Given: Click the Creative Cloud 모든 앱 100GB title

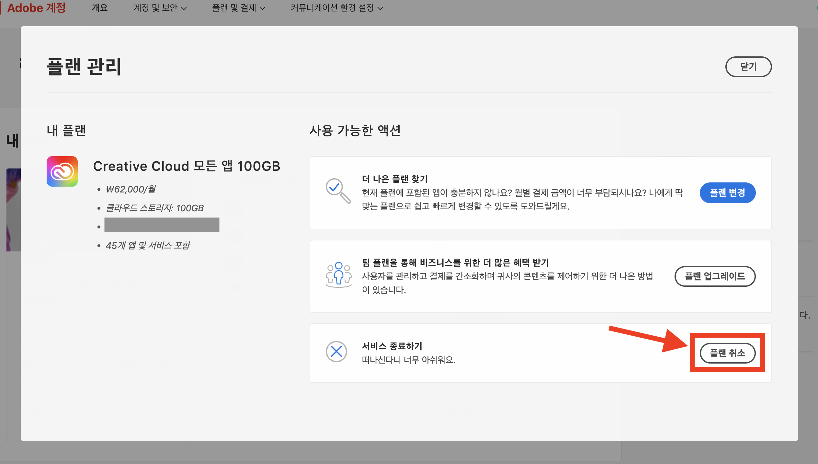Looking at the screenshot, I should pos(187,166).
